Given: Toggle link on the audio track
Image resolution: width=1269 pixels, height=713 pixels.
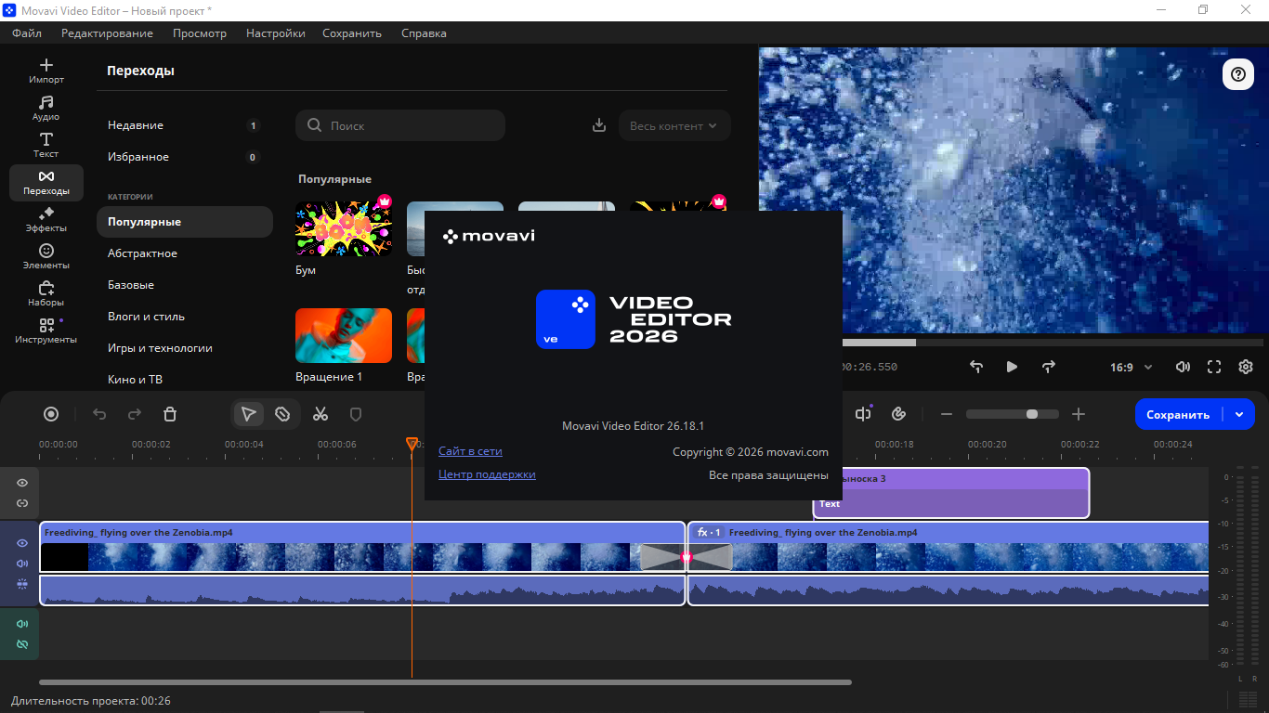Looking at the screenshot, I should (22, 644).
